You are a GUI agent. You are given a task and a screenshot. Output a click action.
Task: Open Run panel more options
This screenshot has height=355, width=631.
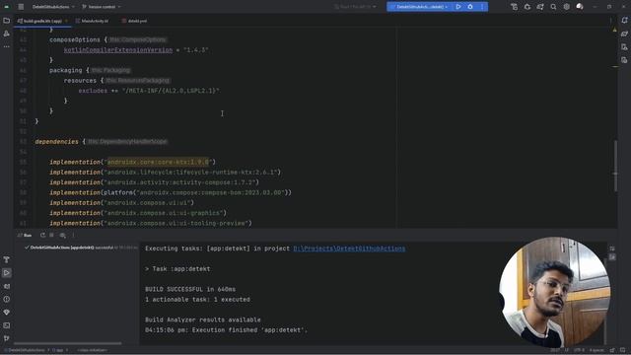click(x=73, y=235)
